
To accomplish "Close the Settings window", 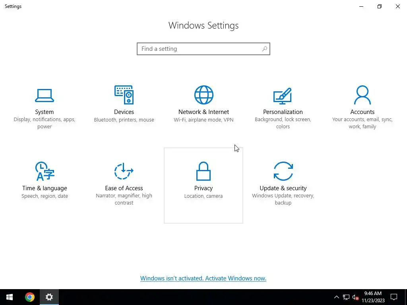I will click(397, 6).
